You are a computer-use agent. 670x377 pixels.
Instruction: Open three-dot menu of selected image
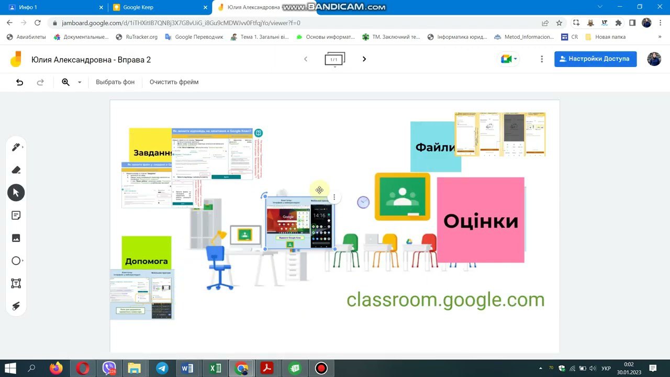click(x=334, y=197)
